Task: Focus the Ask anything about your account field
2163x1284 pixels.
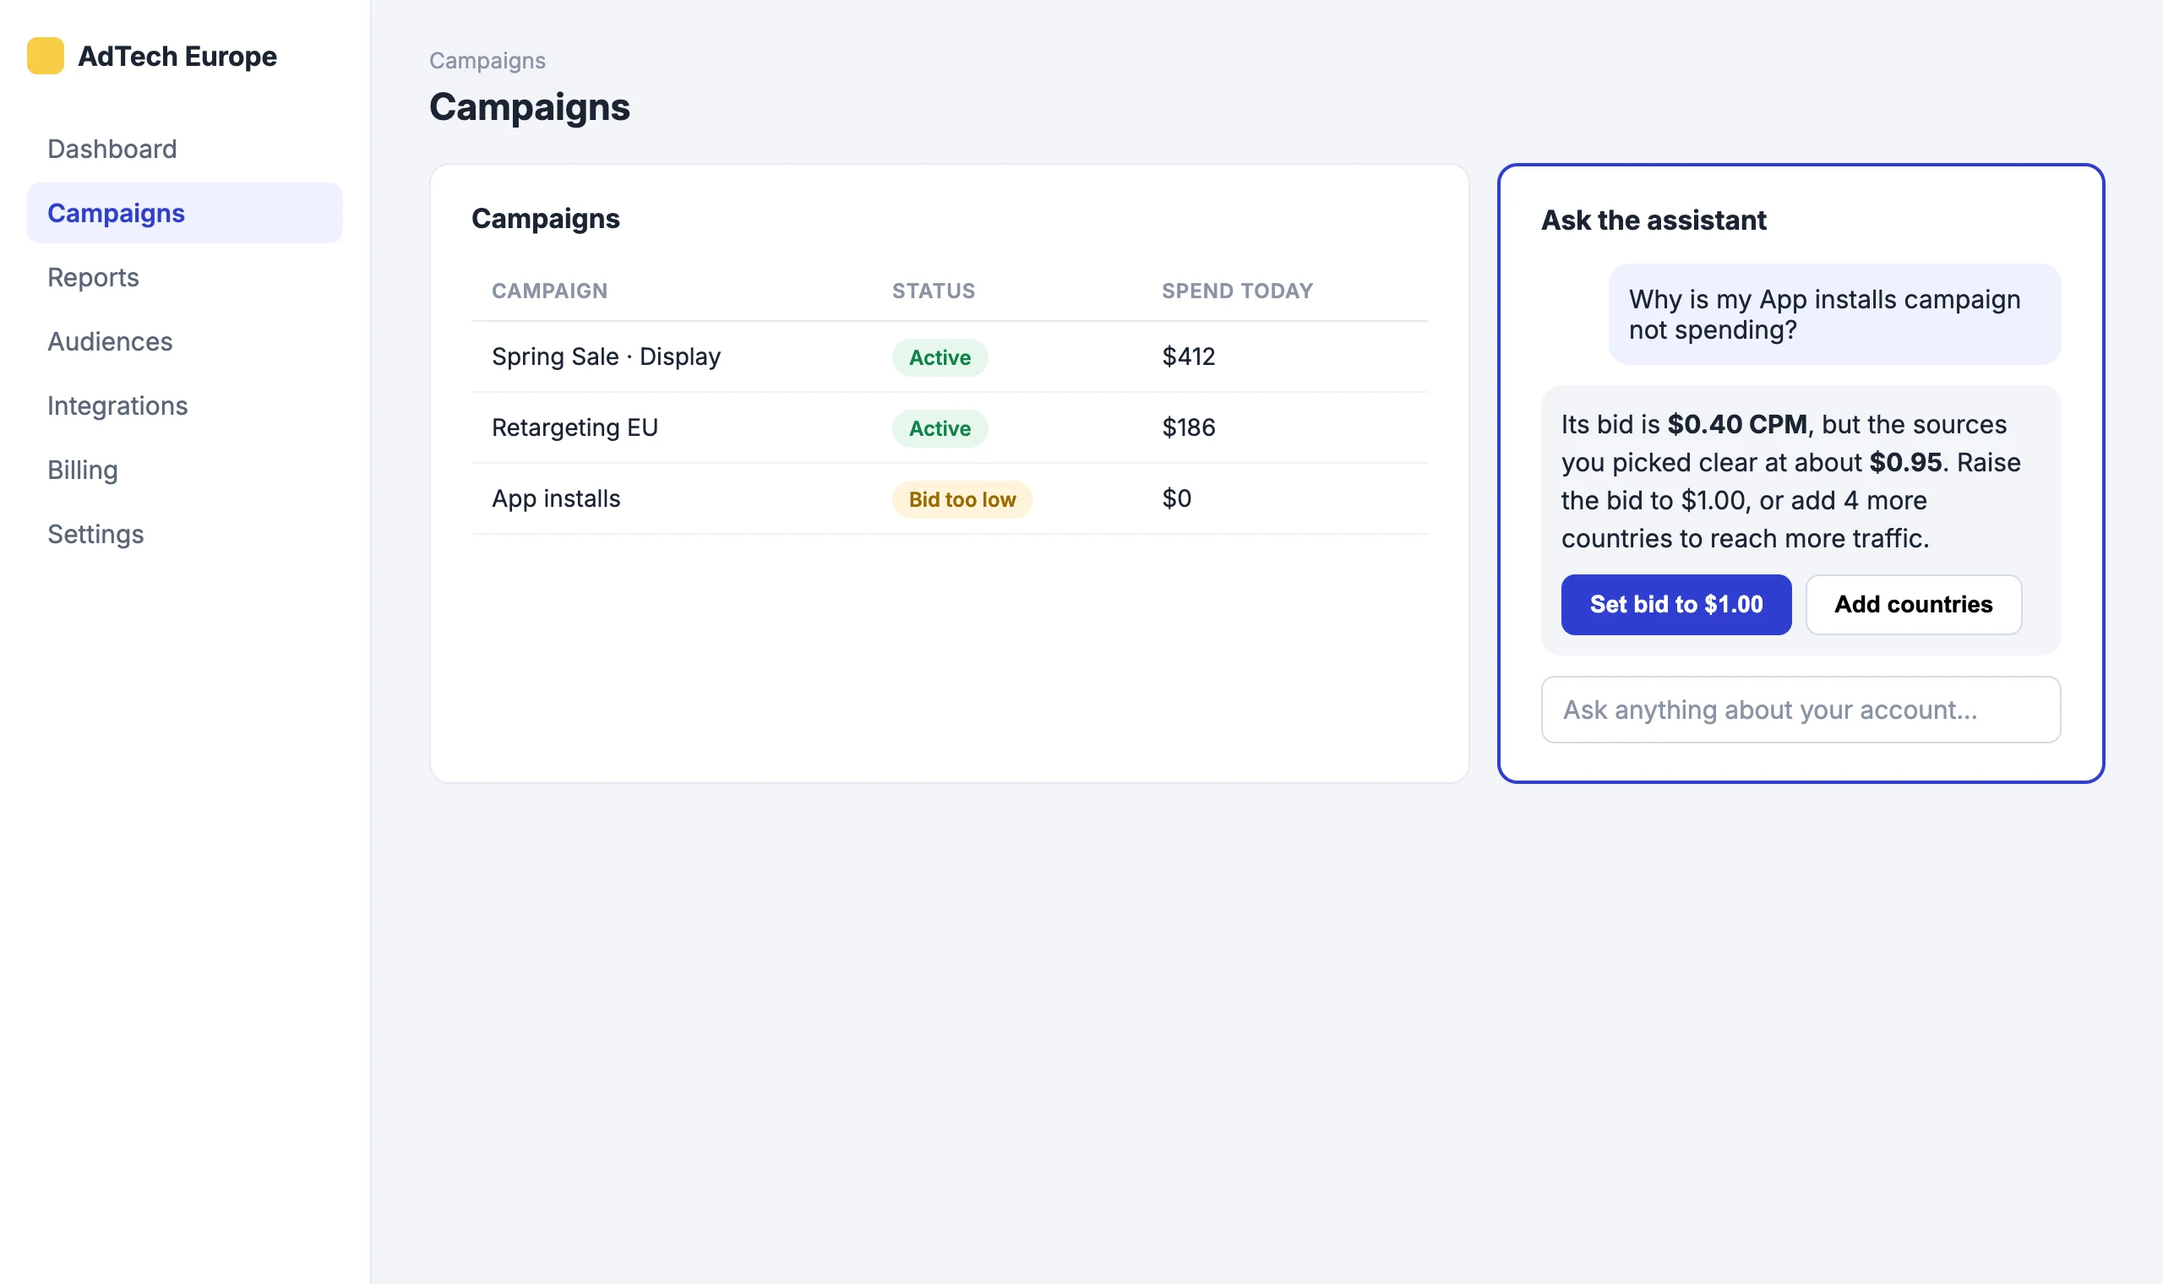Action: pyautogui.click(x=1801, y=710)
